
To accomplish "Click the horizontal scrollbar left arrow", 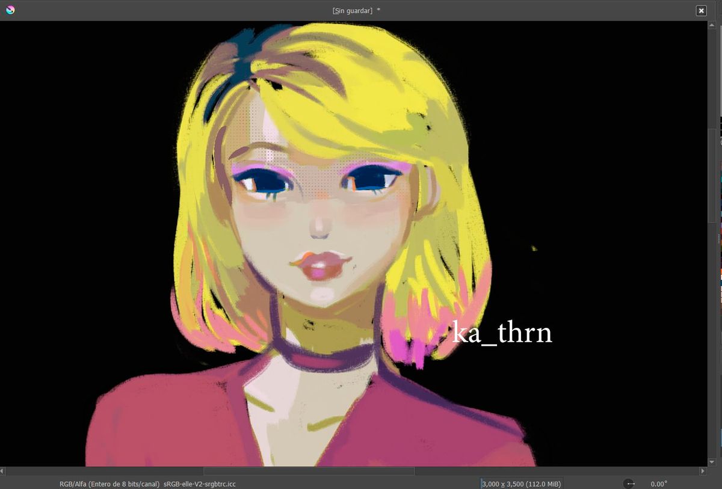I will click(x=4, y=471).
